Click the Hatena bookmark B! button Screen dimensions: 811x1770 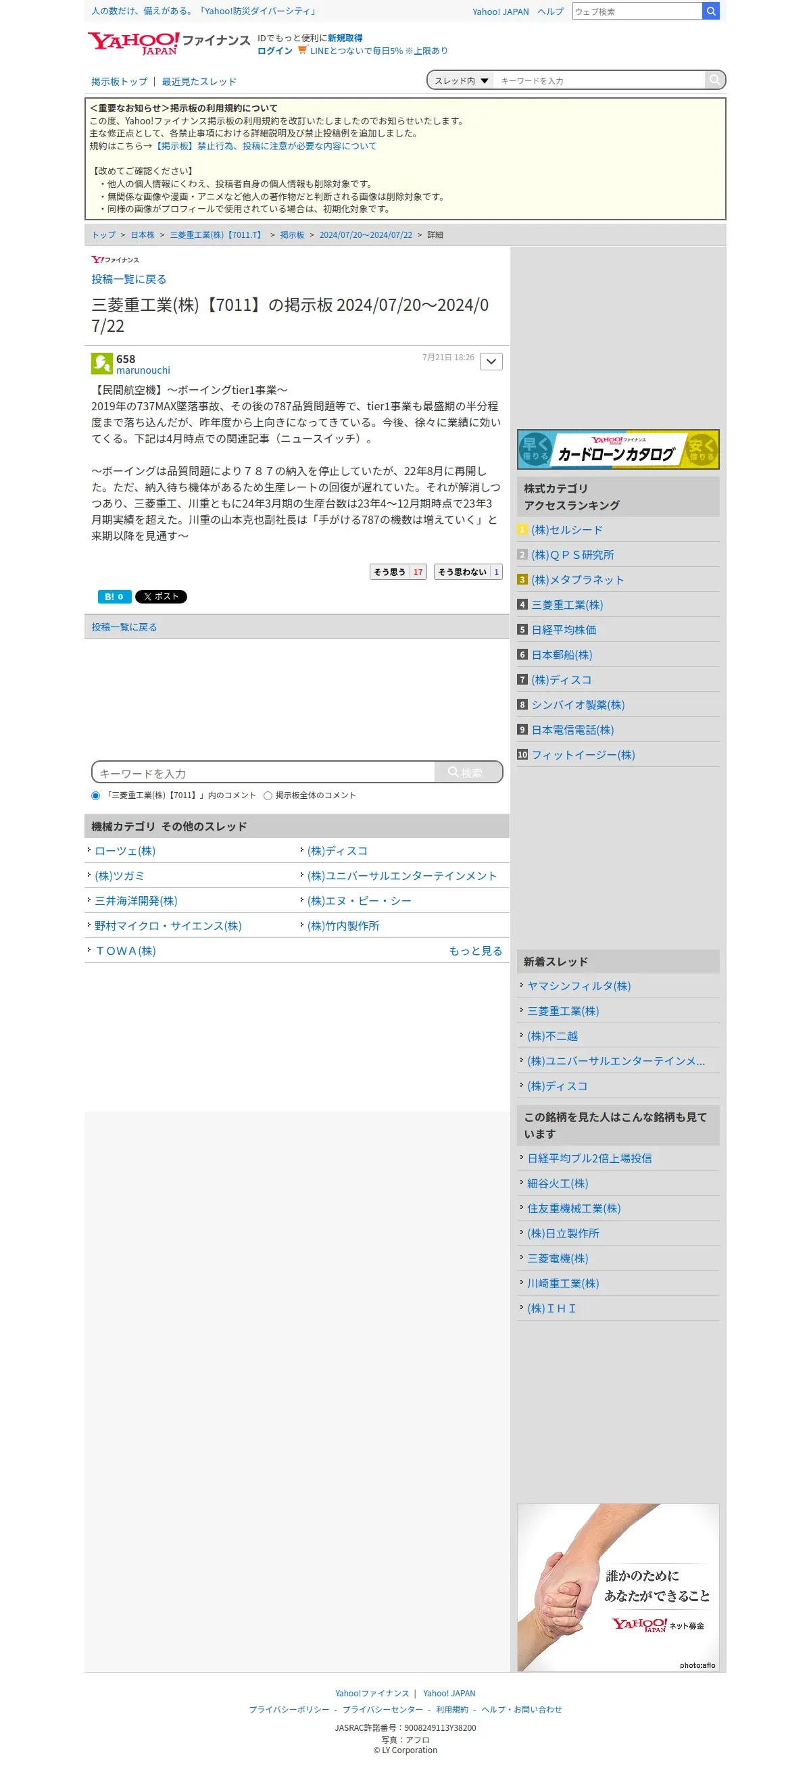point(114,596)
